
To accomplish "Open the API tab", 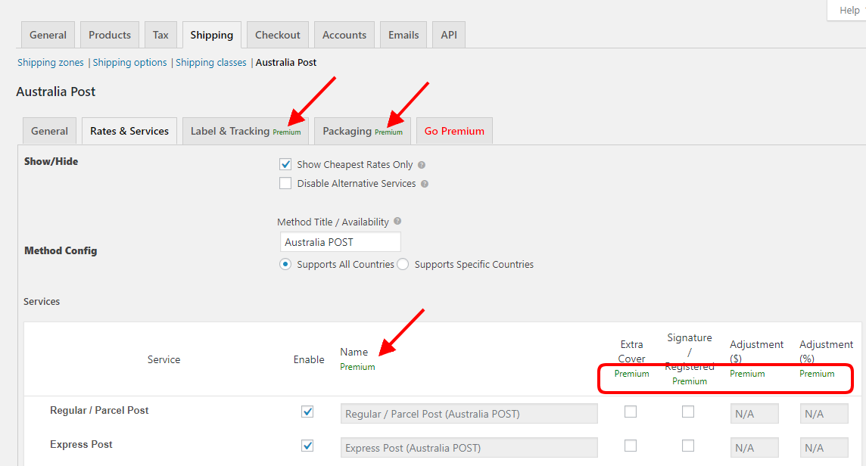I will [448, 35].
